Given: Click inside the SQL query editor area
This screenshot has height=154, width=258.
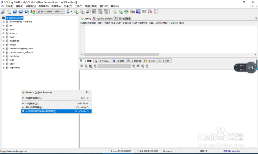Looking at the screenshot, I should pyautogui.click(x=171, y=39).
